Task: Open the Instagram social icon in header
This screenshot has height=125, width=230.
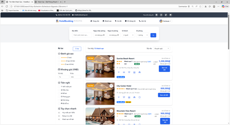Action: tap(161, 15)
